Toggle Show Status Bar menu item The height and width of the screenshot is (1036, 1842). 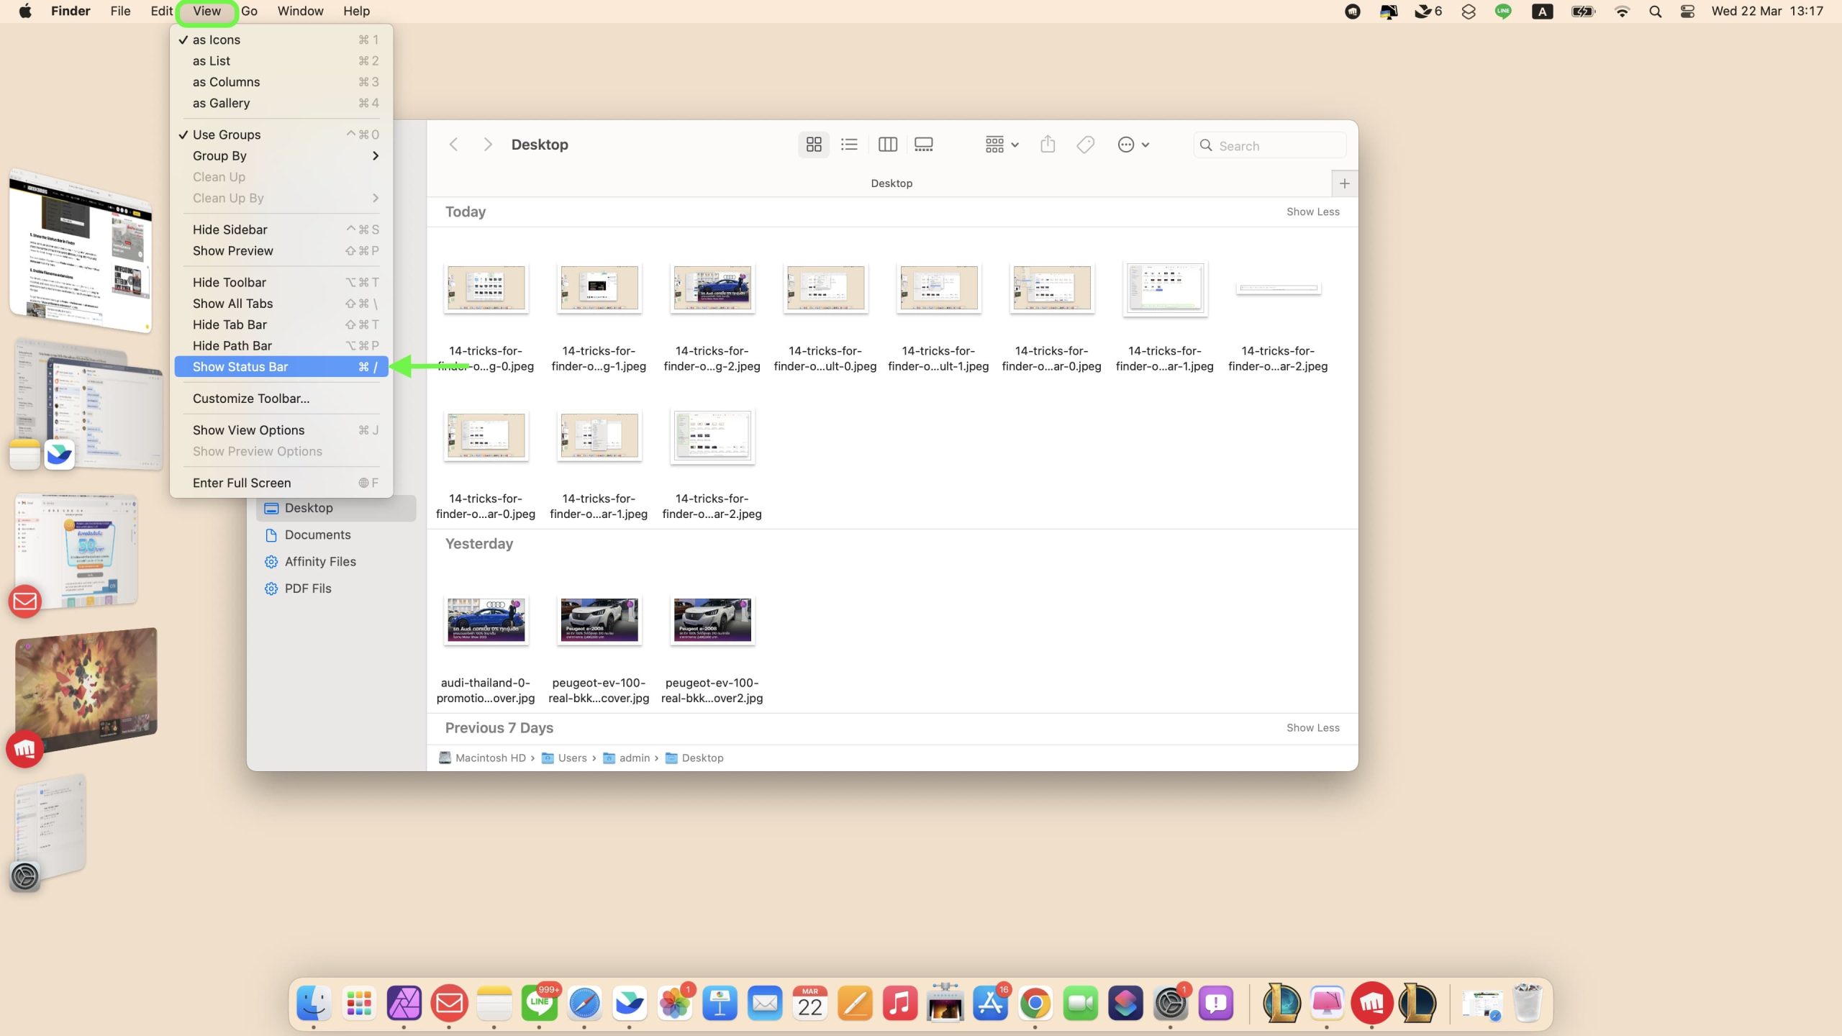(x=240, y=367)
